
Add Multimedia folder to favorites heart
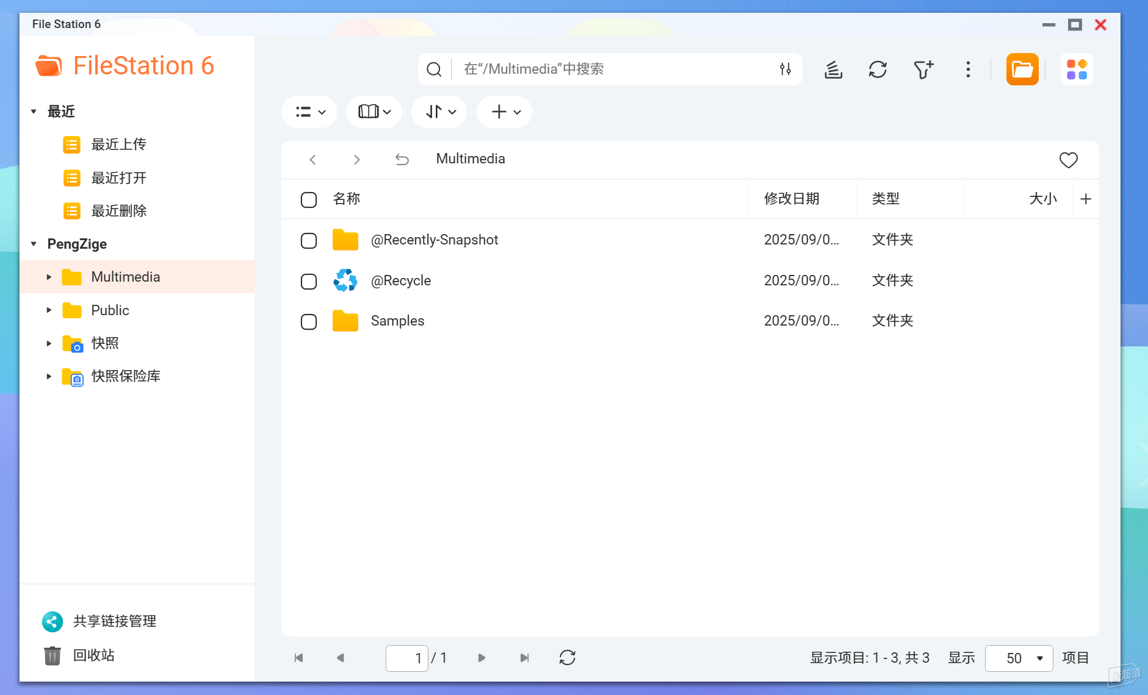[1068, 160]
